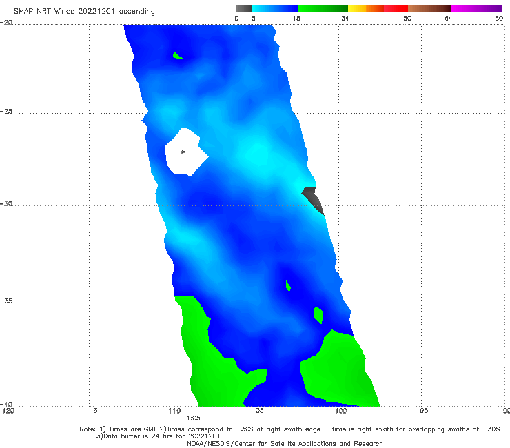Click the swath time label '1:05'
510x448 pixels.
[x=193, y=418]
